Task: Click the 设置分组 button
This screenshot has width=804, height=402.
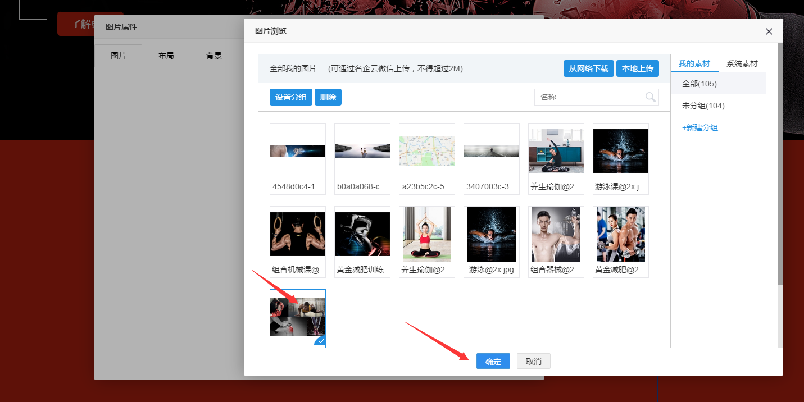Action: 290,97
